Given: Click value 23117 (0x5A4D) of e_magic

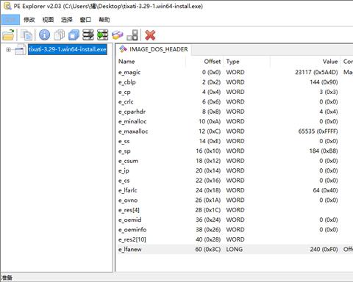Looking at the screenshot, I should coord(316,73).
